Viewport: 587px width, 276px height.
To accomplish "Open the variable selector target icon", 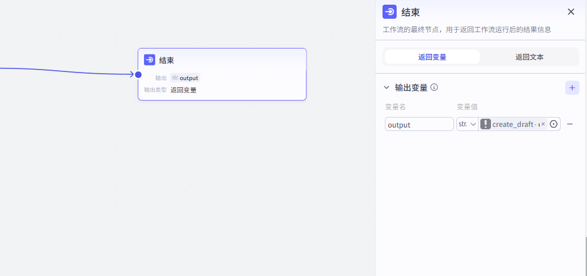I will point(554,124).
